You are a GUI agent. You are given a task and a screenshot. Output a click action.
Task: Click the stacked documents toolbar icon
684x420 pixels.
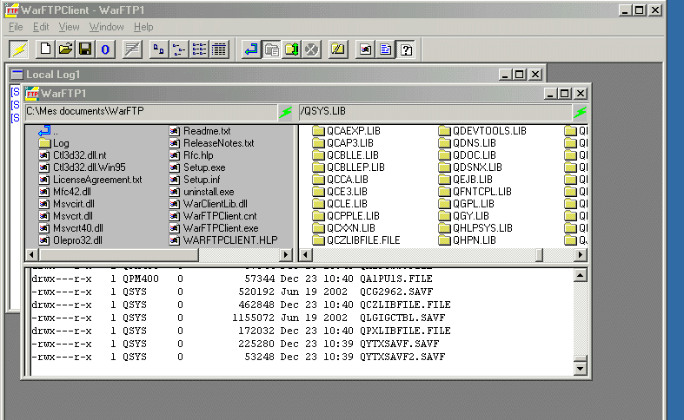(272, 49)
